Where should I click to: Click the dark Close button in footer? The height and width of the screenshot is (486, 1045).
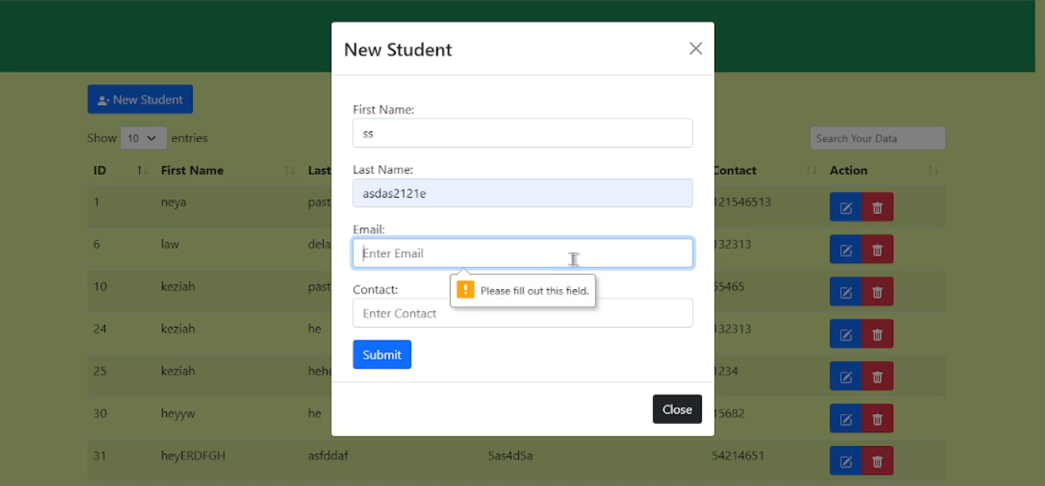[677, 409]
